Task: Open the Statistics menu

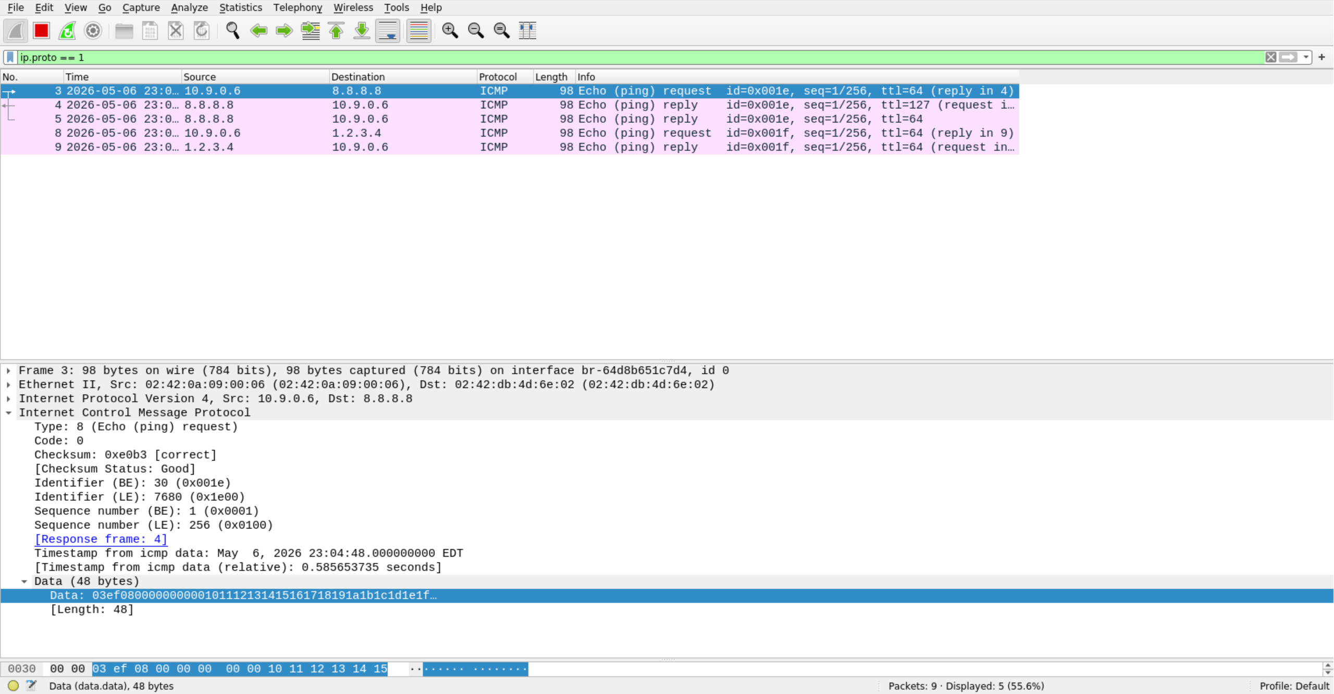Action: pos(241,7)
